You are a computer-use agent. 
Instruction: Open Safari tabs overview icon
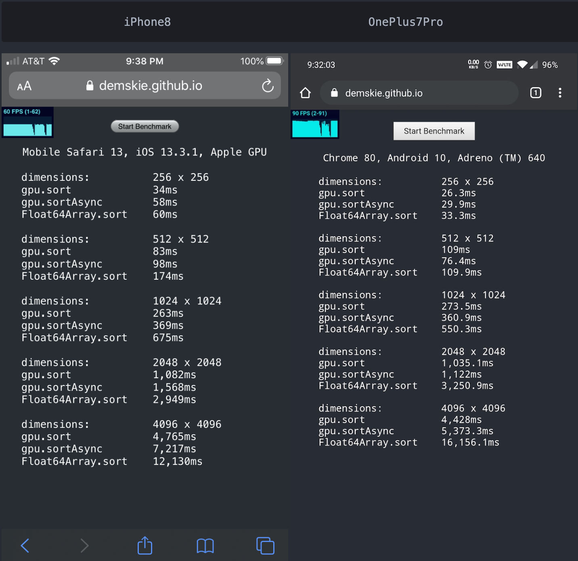(265, 546)
